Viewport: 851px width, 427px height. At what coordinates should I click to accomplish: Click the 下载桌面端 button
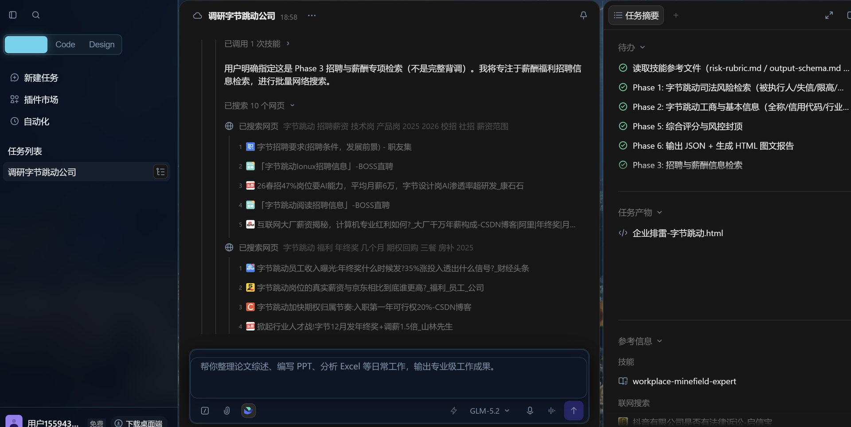click(138, 423)
